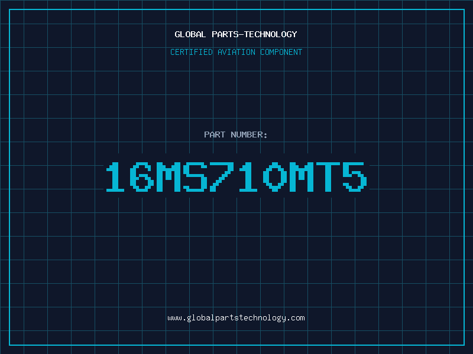Select the CERTIFIED AVIATION COMPONENT subtitle
Viewport: 473px width, 354px height.
coord(236,52)
